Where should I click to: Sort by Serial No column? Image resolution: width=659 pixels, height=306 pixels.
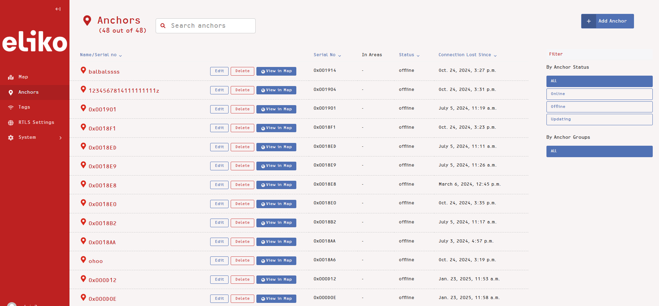[x=327, y=55]
